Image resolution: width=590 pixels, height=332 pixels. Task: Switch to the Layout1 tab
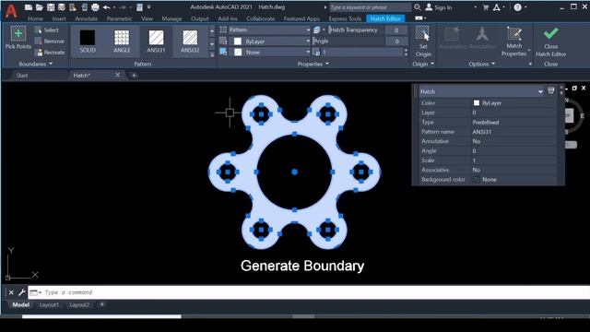point(49,305)
